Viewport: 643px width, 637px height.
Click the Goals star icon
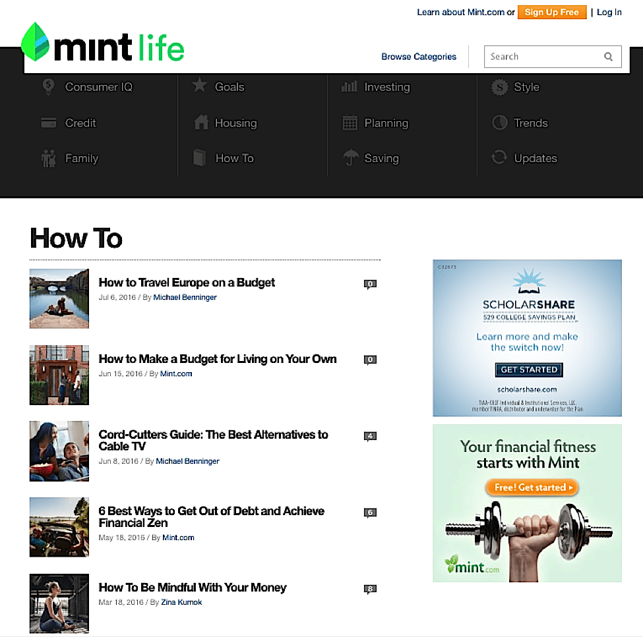(x=200, y=86)
